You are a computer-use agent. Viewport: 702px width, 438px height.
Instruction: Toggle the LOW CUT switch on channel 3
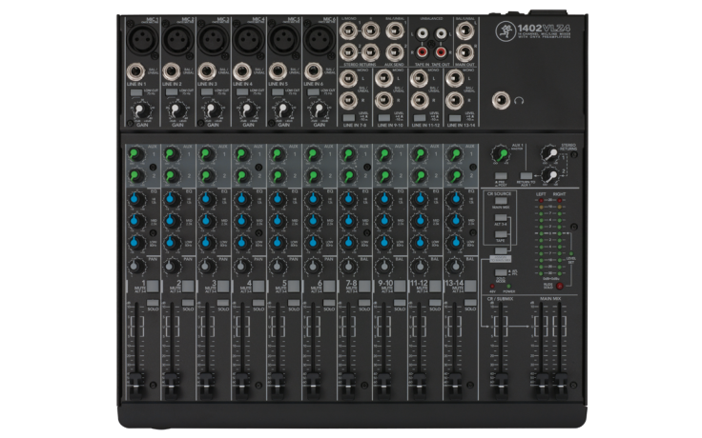coord(207,92)
